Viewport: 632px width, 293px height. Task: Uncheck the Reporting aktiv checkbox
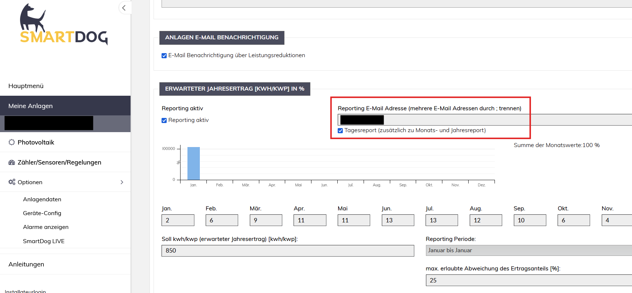(164, 120)
